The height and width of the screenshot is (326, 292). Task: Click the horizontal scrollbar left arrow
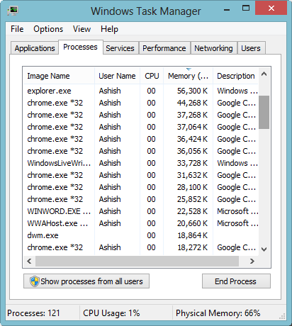pyautogui.click(x=29, y=261)
